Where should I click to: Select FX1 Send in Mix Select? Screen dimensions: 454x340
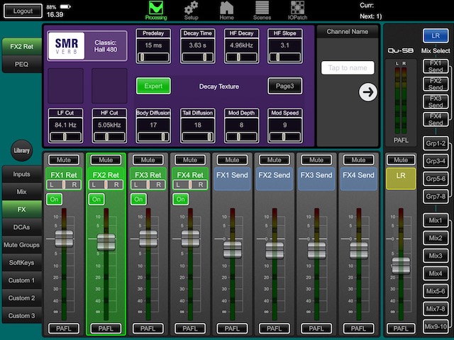[x=436, y=67]
